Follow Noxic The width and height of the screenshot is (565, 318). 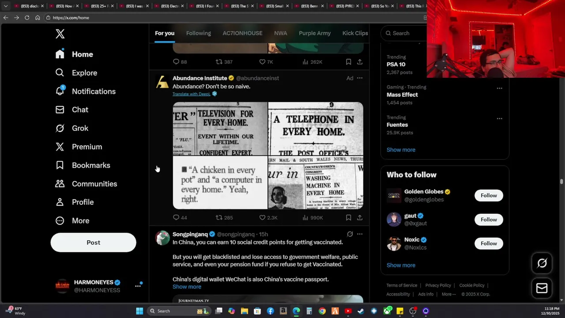tap(489, 243)
